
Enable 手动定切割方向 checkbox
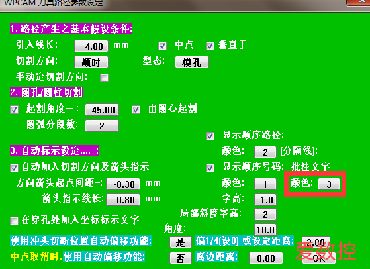pyautogui.click(x=104, y=78)
